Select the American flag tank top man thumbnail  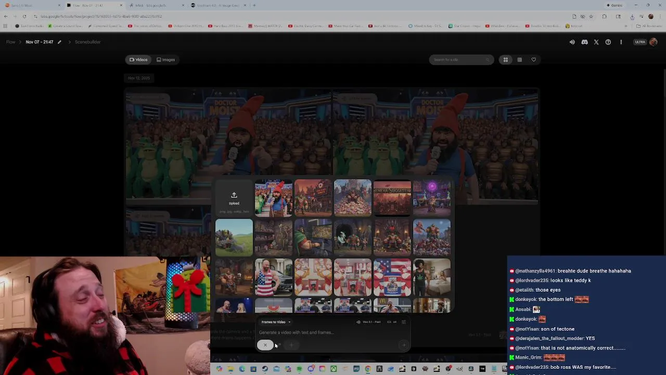pos(274,277)
